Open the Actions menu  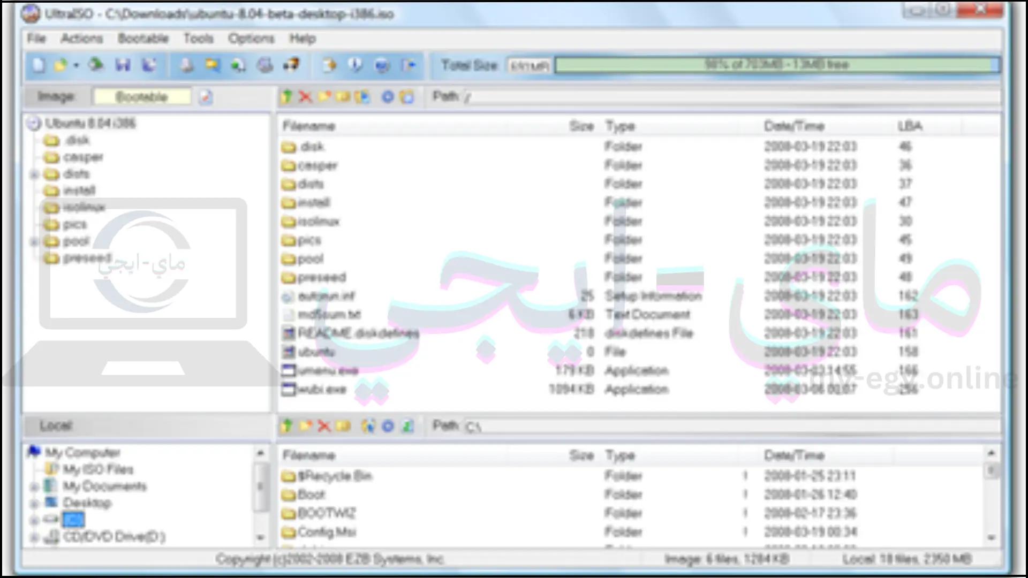81,39
